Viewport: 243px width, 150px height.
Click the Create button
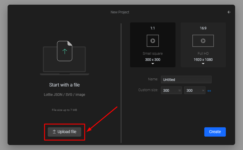point(215,132)
